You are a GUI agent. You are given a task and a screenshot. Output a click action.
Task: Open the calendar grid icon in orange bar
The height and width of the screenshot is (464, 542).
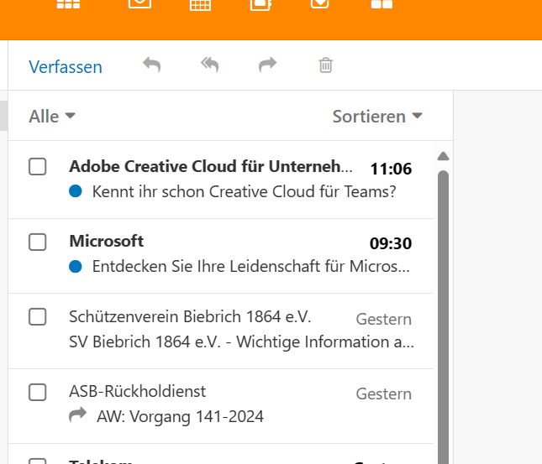coord(201,4)
